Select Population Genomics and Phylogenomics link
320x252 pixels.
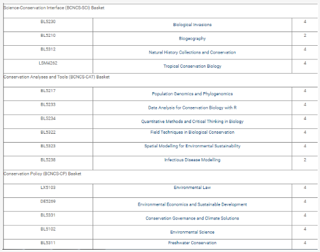pyautogui.click(x=192, y=94)
